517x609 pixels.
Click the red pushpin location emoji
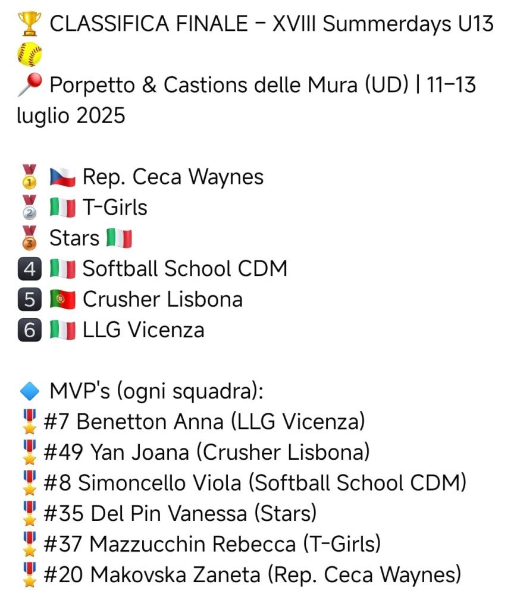click(29, 86)
